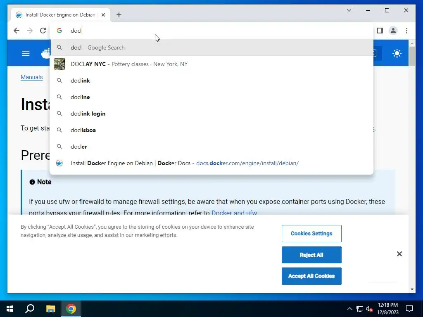The width and height of the screenshot is (423, 317).
Task: Open the Windows Start menu
Action: coord(10,309)
